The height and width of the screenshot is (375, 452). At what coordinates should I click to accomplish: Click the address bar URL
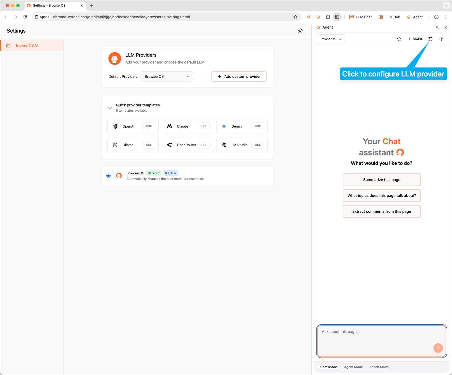(x=122, y=17)
